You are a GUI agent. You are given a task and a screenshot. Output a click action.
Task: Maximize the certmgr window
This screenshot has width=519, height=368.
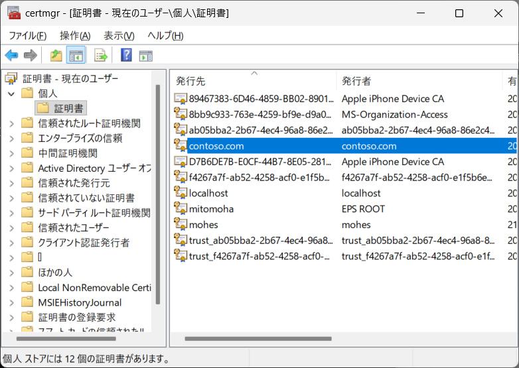(459, 13)
